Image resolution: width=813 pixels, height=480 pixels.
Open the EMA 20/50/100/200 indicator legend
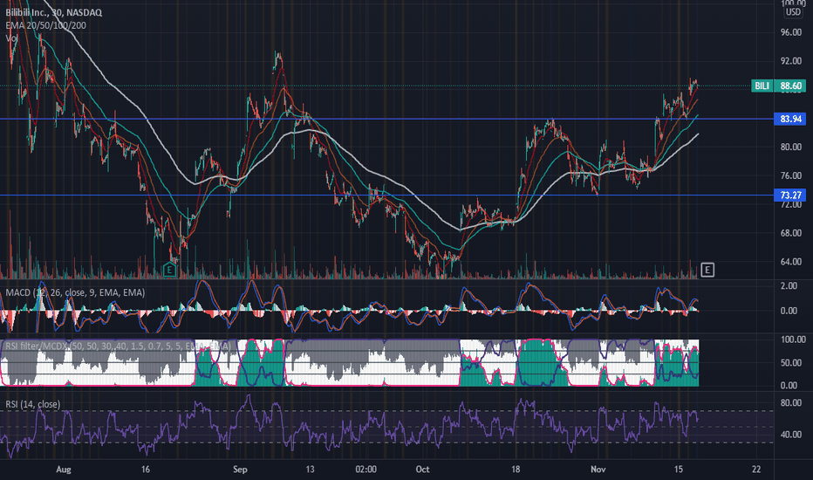coord(45,25)
